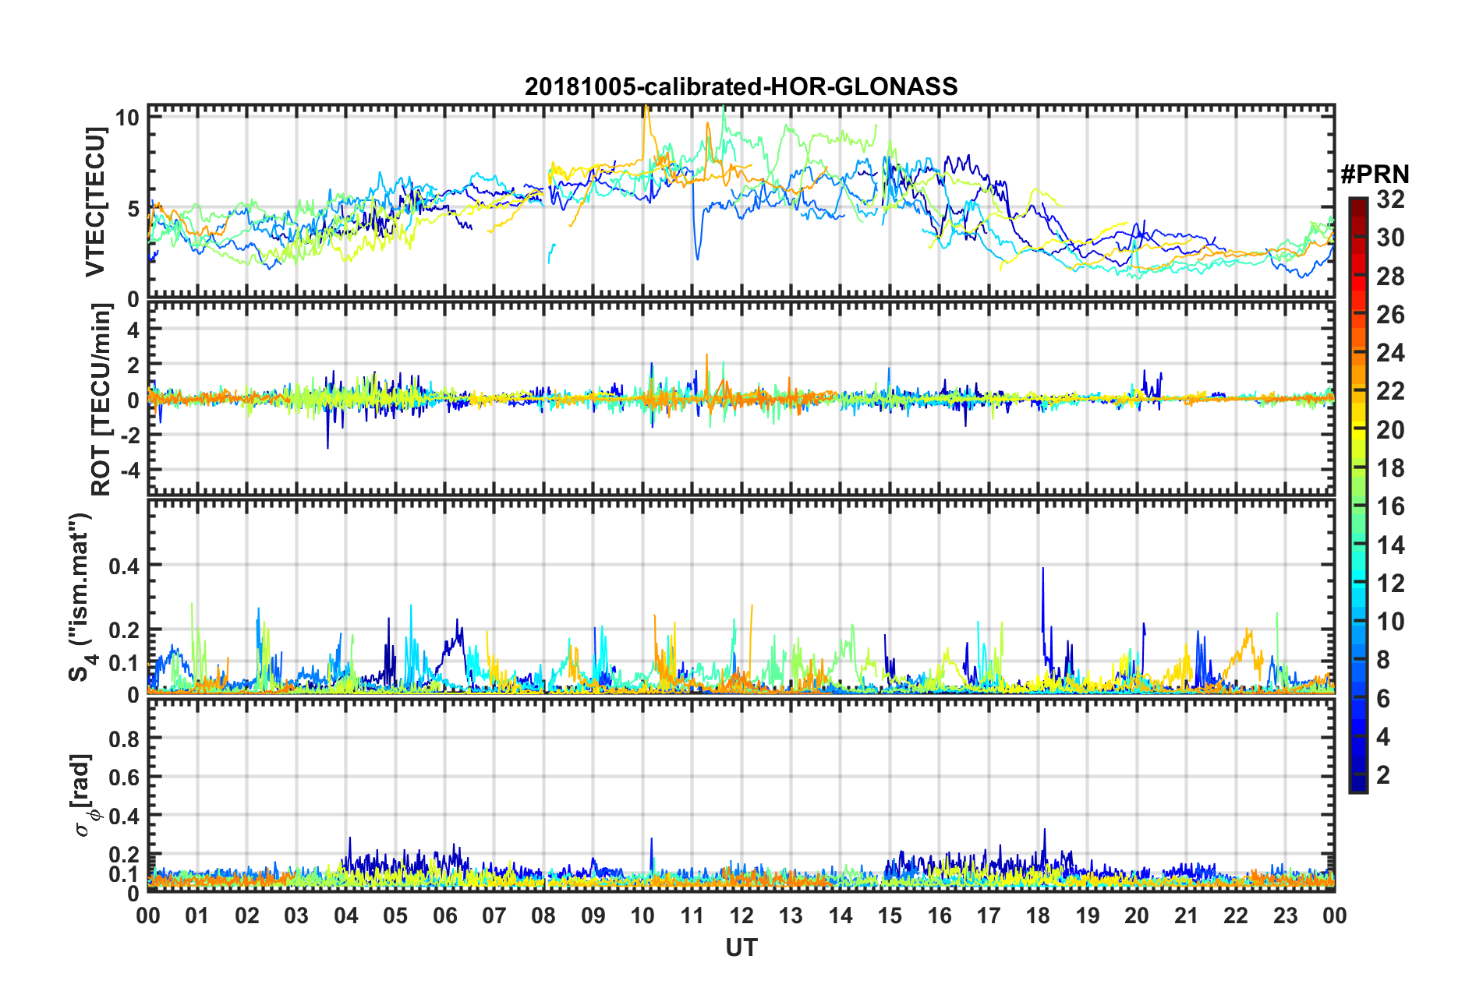Click the sigma phi [rad] y-axis label

[x=84, y=795]
